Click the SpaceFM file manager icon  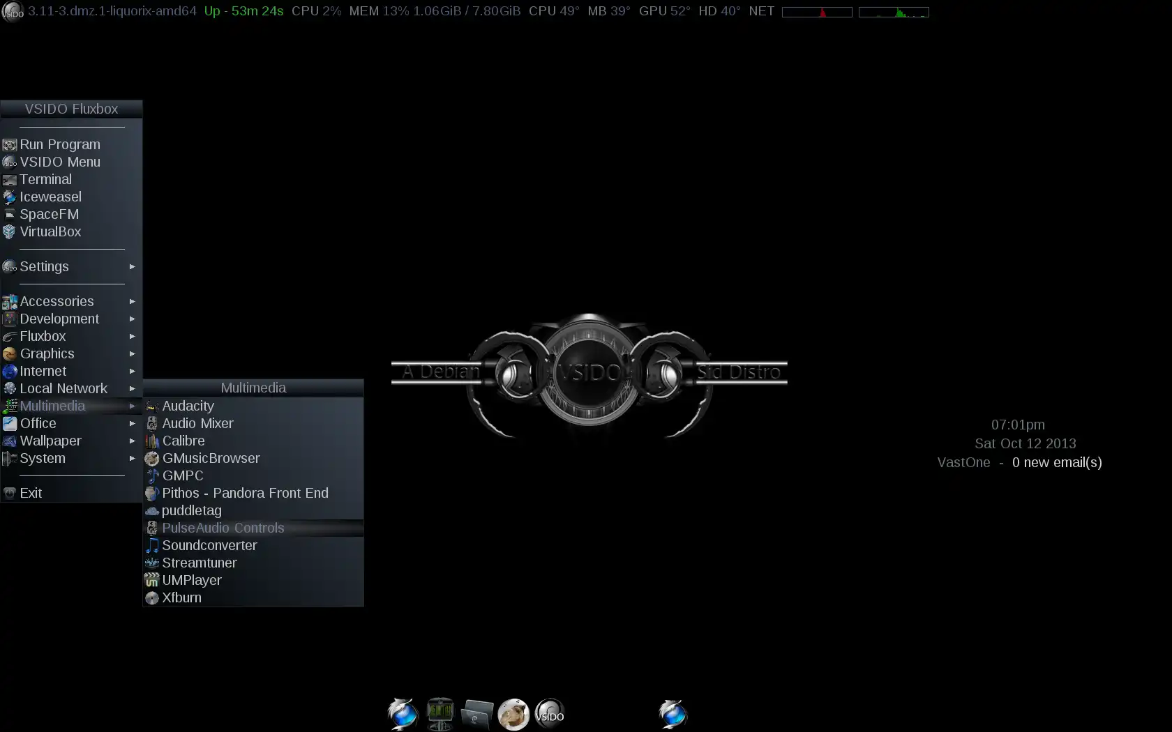point(10,215)
